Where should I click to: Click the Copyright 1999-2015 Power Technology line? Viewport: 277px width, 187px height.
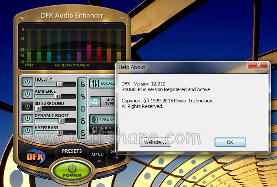[x=167, y=101]
